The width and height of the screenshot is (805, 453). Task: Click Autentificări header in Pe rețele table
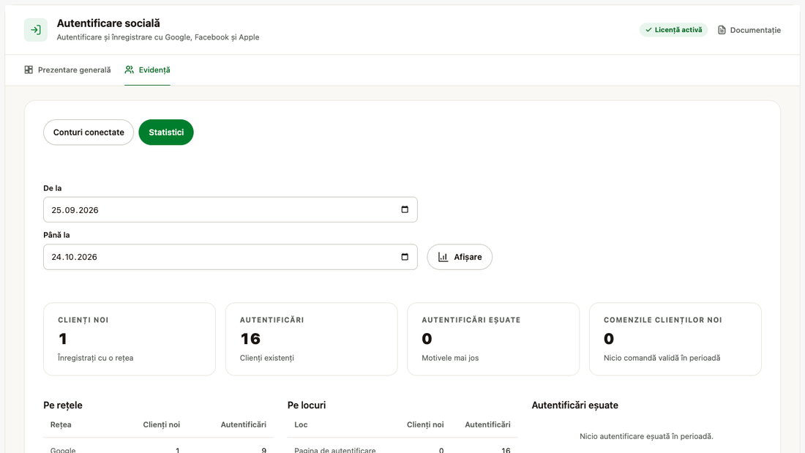pyautogui.click(x=244, y=424)
